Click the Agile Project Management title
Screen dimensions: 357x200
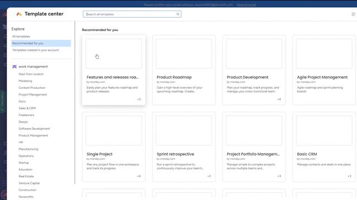[322, 77]
